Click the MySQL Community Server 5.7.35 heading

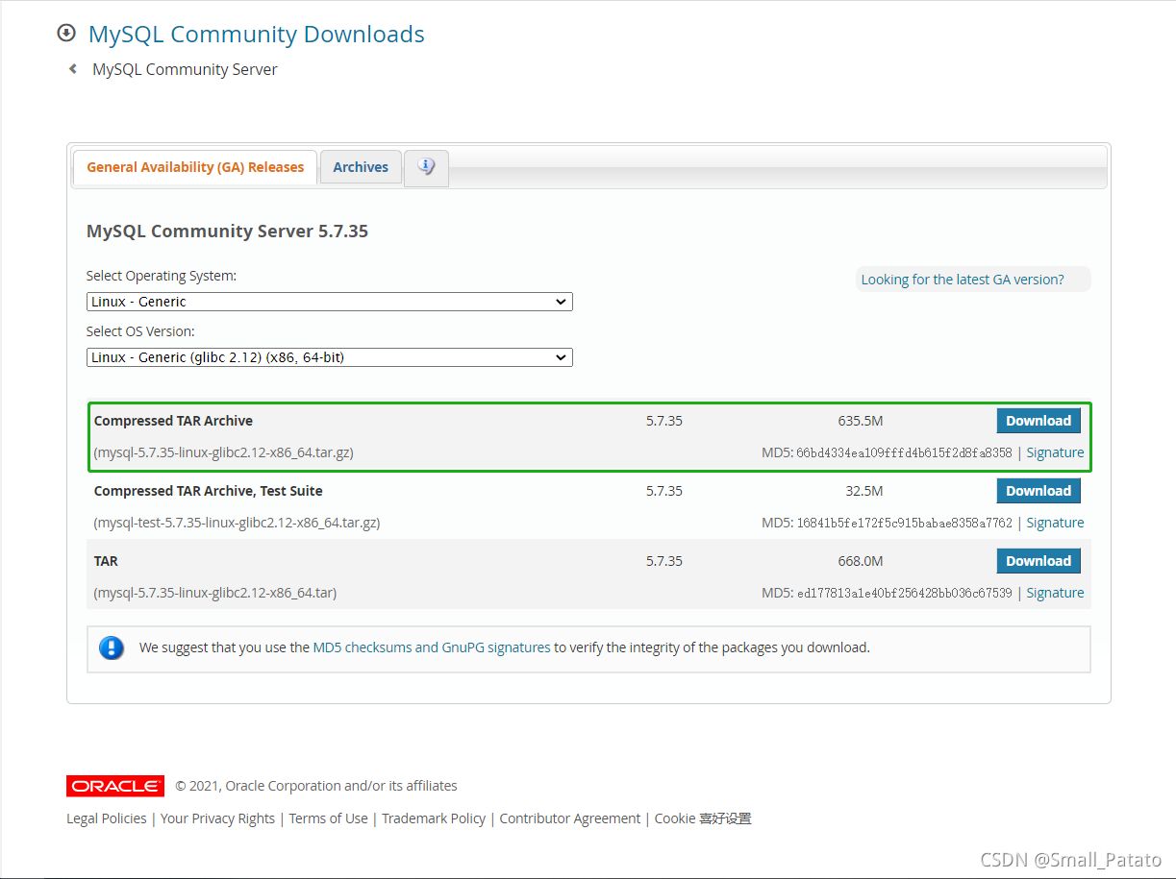point(227,232)
